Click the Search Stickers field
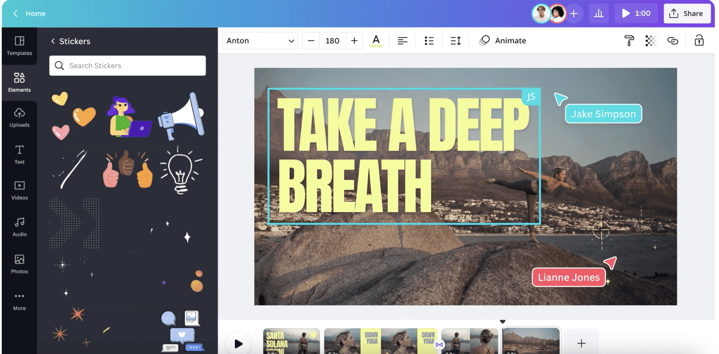719x354 pixels. click(128, 66)
